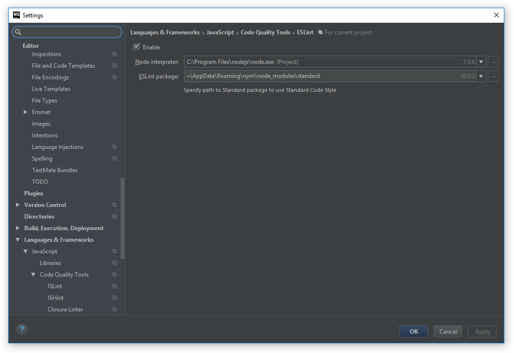
Task: Click the project icon beside Libraries
Action: [114, 263]
